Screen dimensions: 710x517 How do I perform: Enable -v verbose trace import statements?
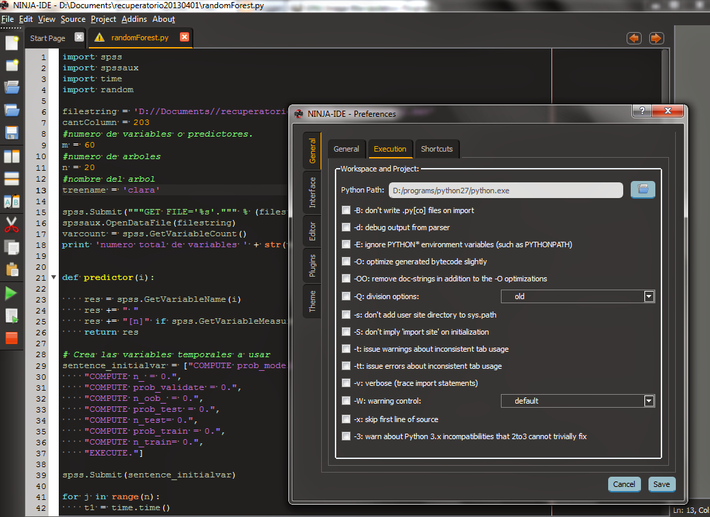coord(346,383)
